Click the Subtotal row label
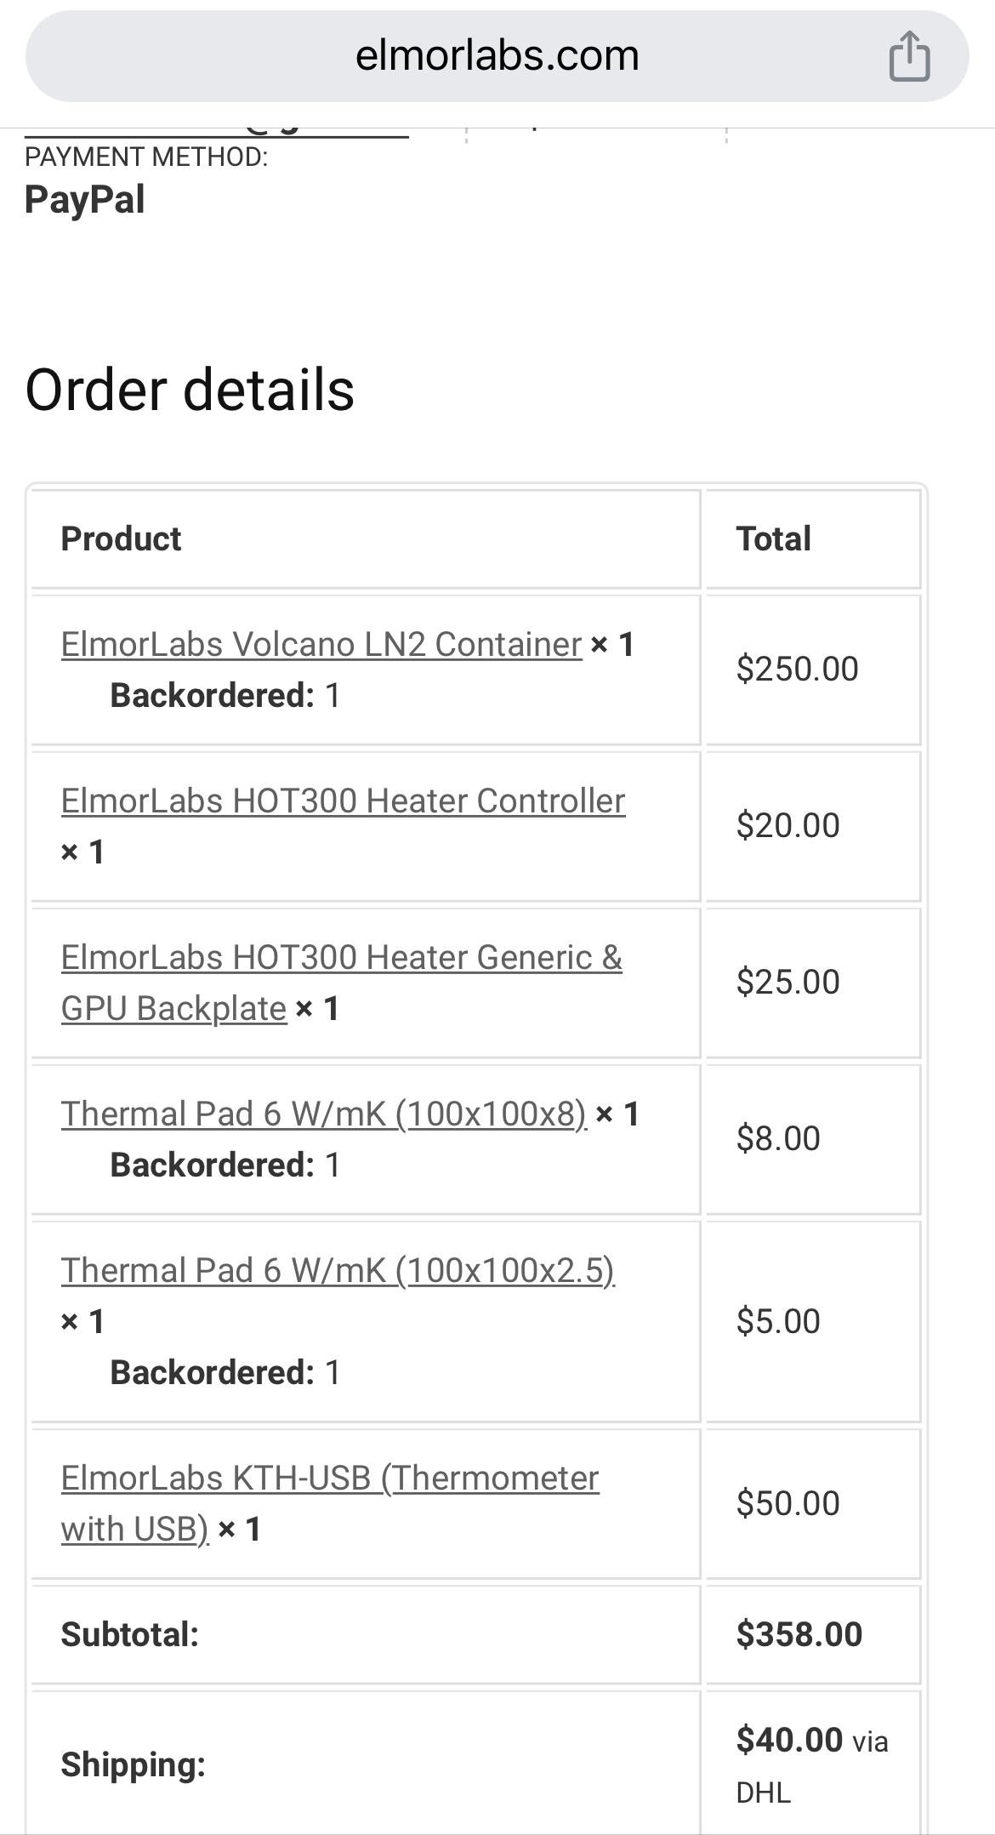The height and width of the screenshot is (1835, 995). tap(129, 1634)
